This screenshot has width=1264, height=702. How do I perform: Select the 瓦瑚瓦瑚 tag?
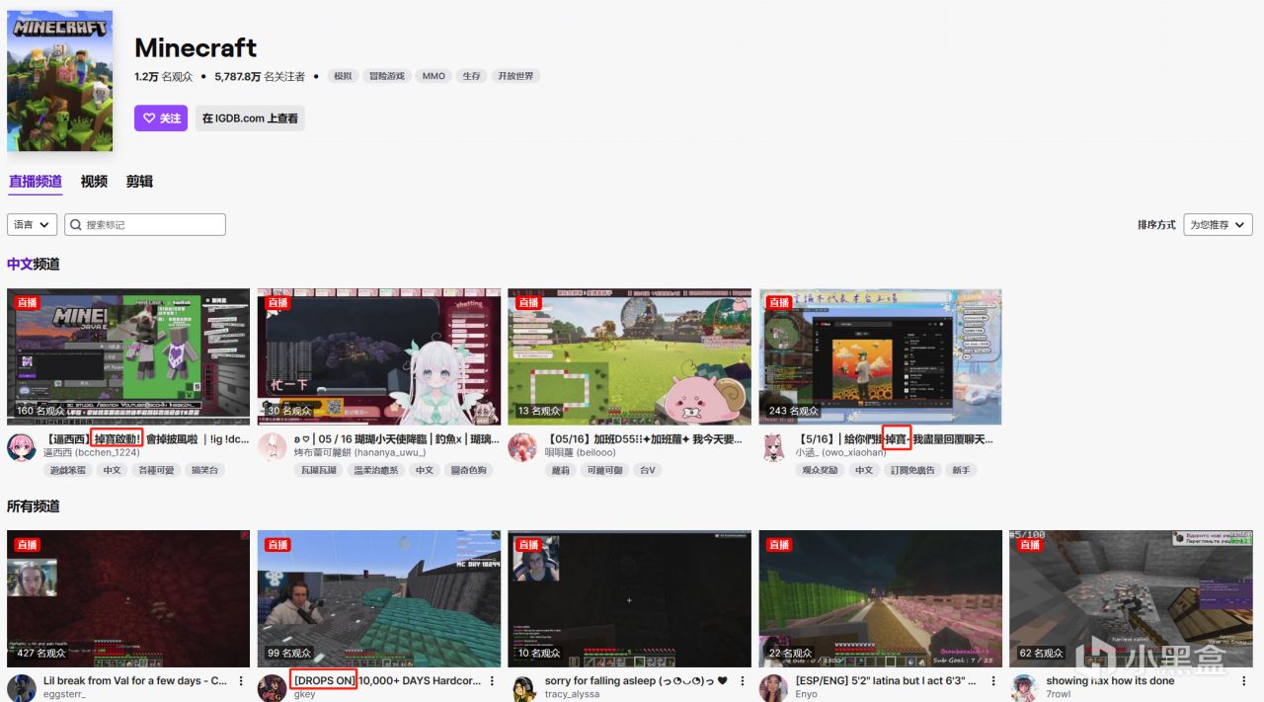click(320, 470)
